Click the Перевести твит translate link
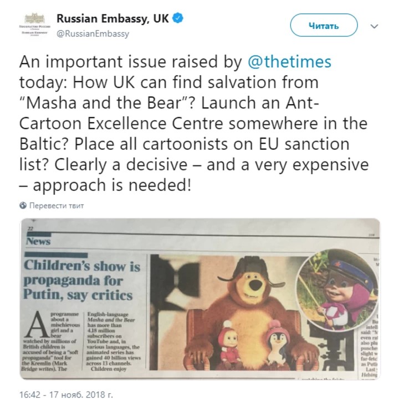399x401 pixels. (57, 205)
